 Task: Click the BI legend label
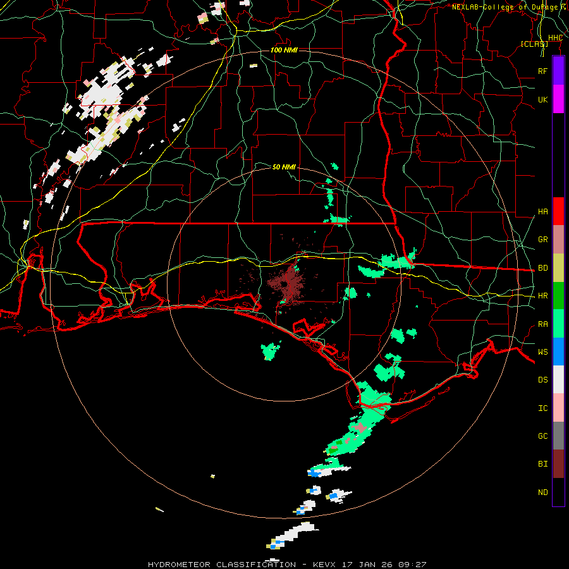point(543,464)
